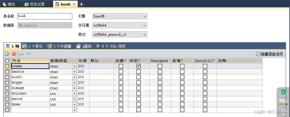Close the book tab
Image resolution: width=290 pixels, height=117 pixels.
click(x=74, y=4)
